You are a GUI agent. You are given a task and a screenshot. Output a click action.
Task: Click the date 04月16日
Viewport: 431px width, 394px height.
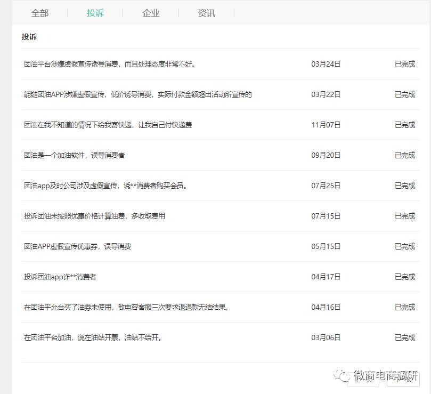coord(326,307)
